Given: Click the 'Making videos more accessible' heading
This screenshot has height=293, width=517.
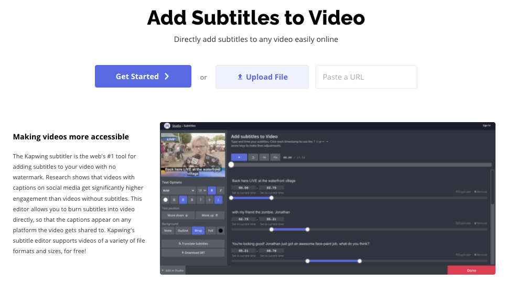Looking at the screenshot, I should pyautogui.click(x=71, y=137).
